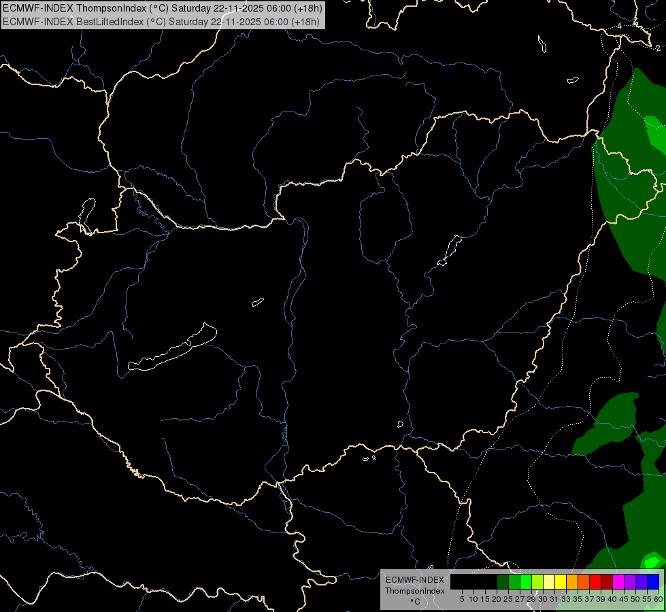666x612 pixels.
Task: Click the legend scale value '20'
Action: [x=497, y=599]
